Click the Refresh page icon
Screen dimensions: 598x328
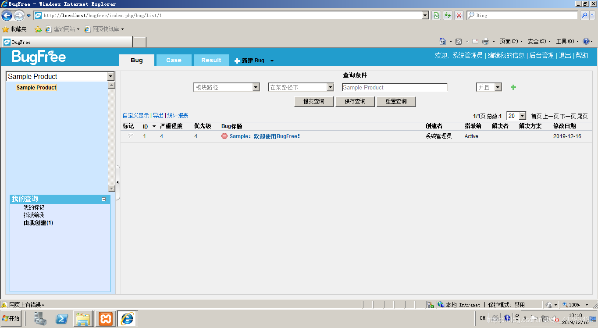(448, 15)
